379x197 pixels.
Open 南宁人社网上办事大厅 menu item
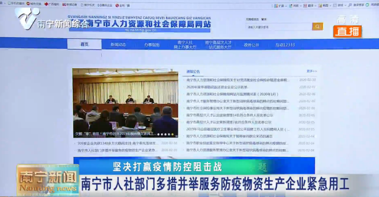185,45
